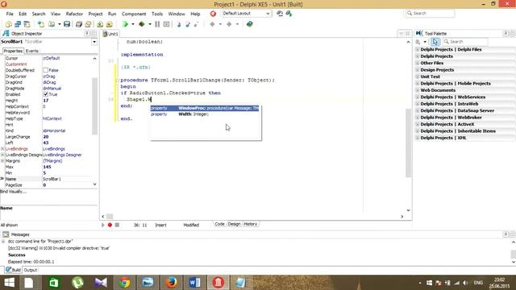Toggle the Enabled True checkbox
Viewport: 516px width, 290px height.
pos(45,94)
